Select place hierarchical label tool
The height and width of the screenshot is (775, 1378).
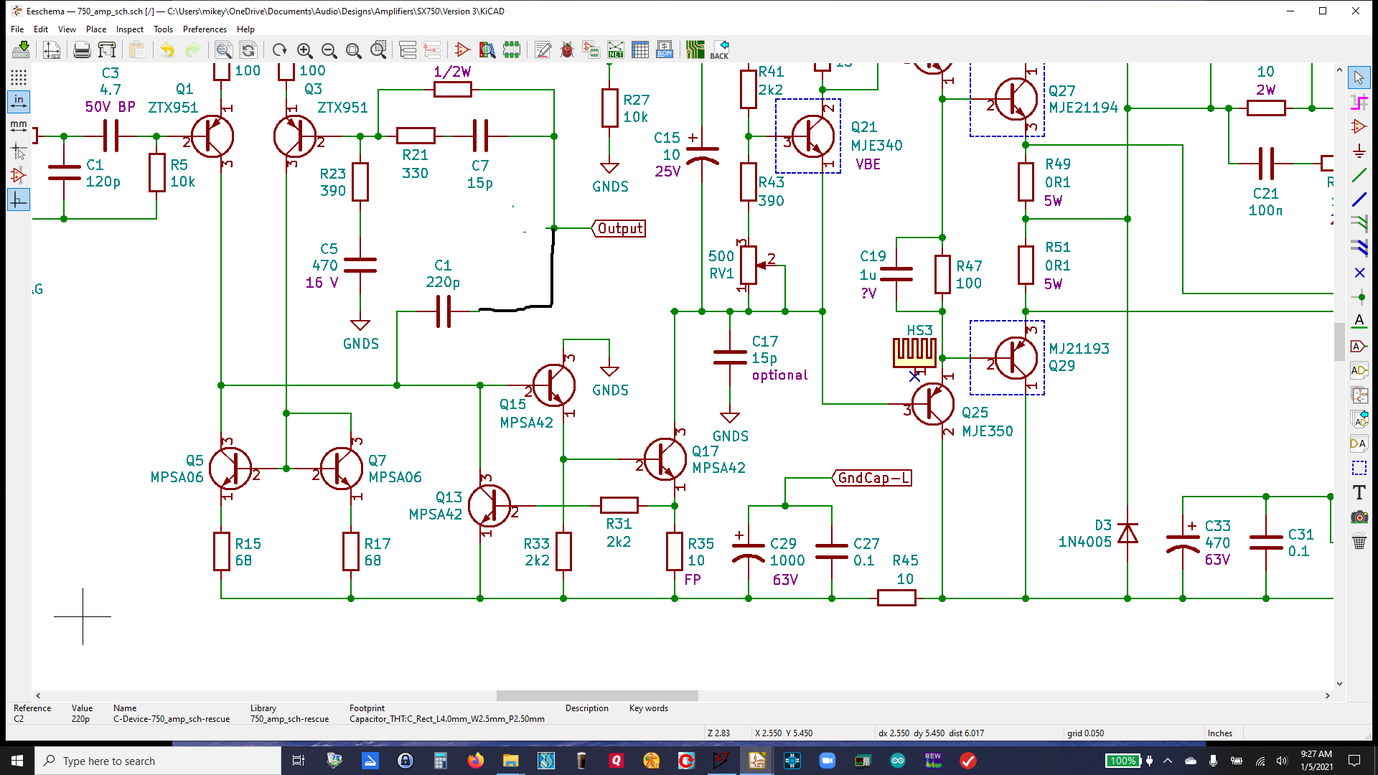[x=1359, y=370]
